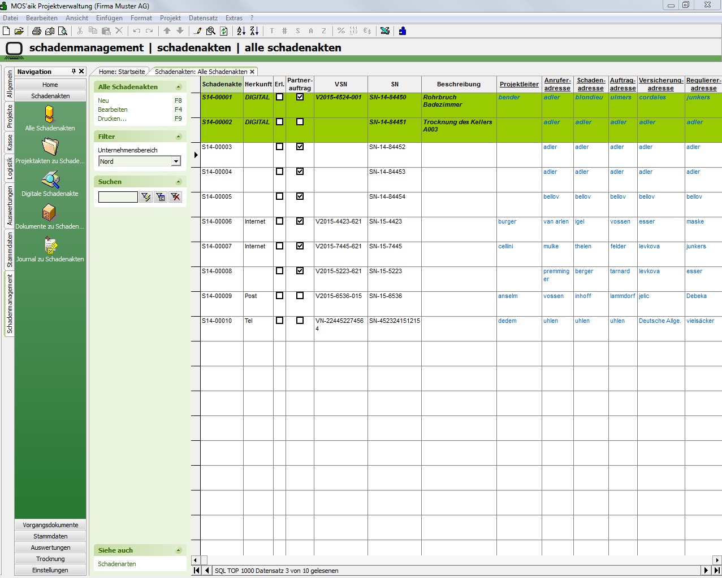
Task: Close the Schadenakten: Alle Schadenakten tab
Action: (x=252, y=72)
